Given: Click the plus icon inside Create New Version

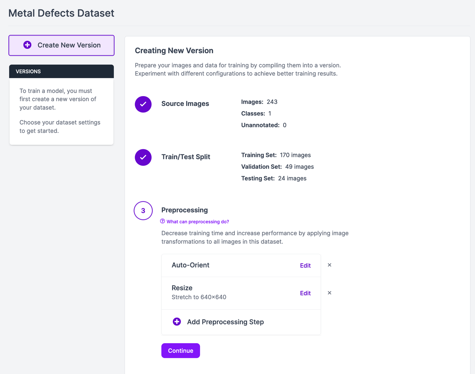Looking at the screenshot, I should point(27,45).
